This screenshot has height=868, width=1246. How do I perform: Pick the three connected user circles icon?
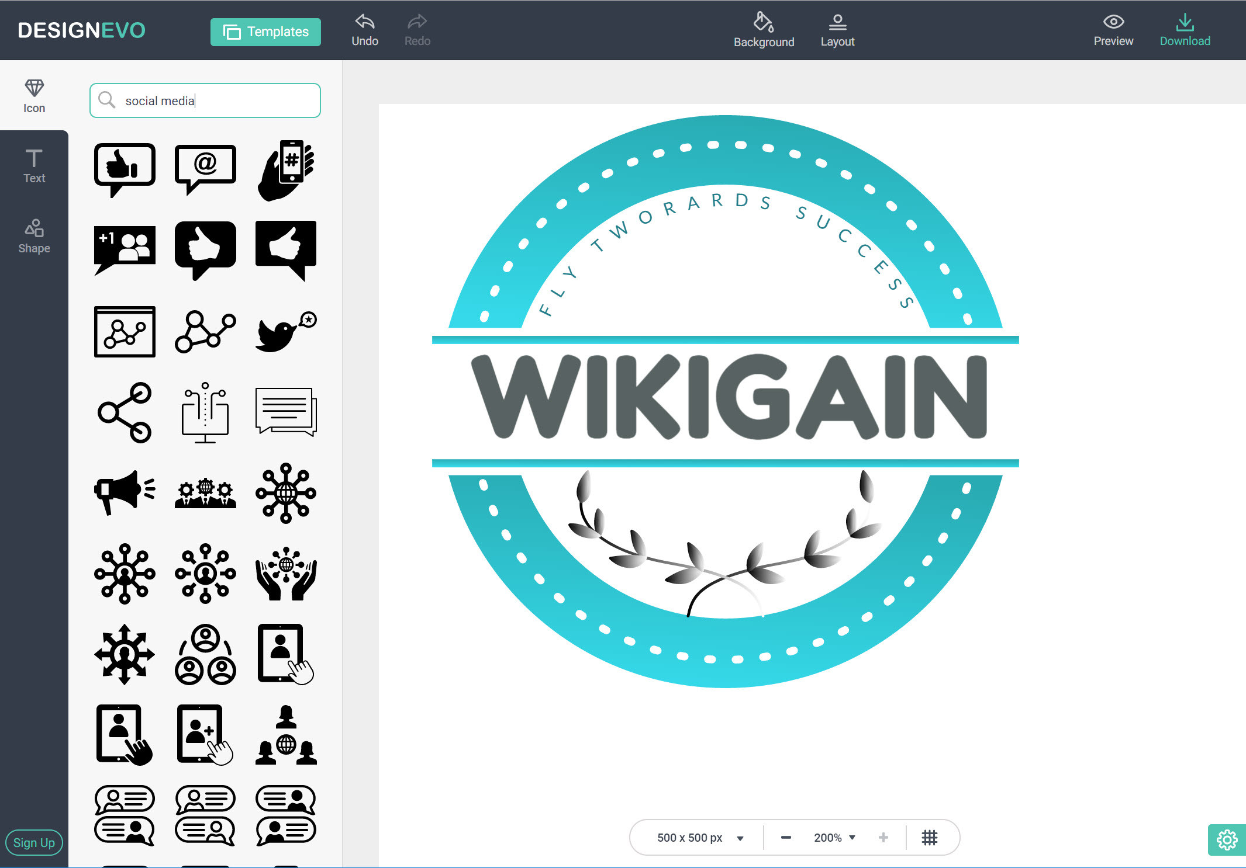coord(205,654)
